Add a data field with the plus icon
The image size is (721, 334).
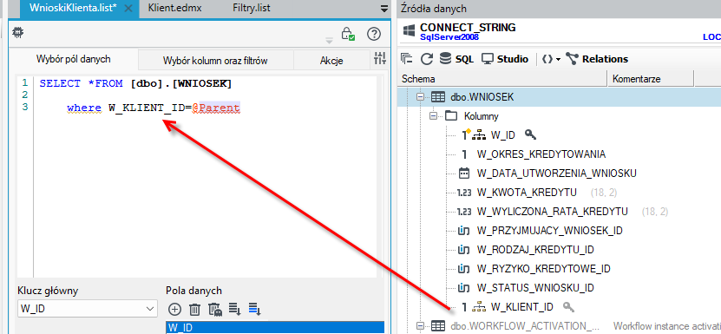pyautogui.click(x=175, y=309)
